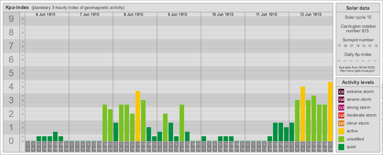Click the 11 Jun 1915 date header

tap(267, 15)
